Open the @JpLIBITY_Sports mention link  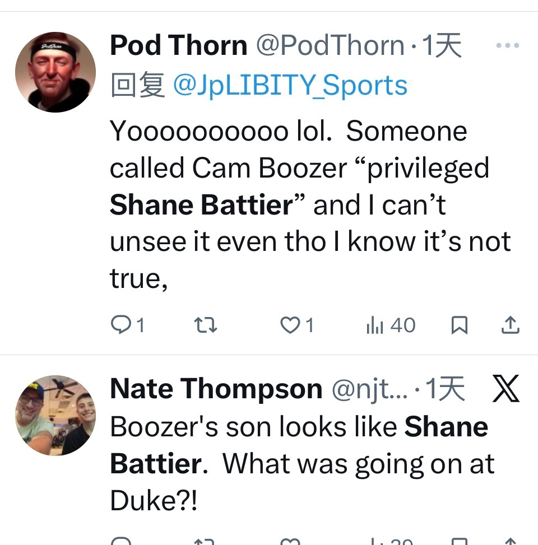[x=290, y=85]
